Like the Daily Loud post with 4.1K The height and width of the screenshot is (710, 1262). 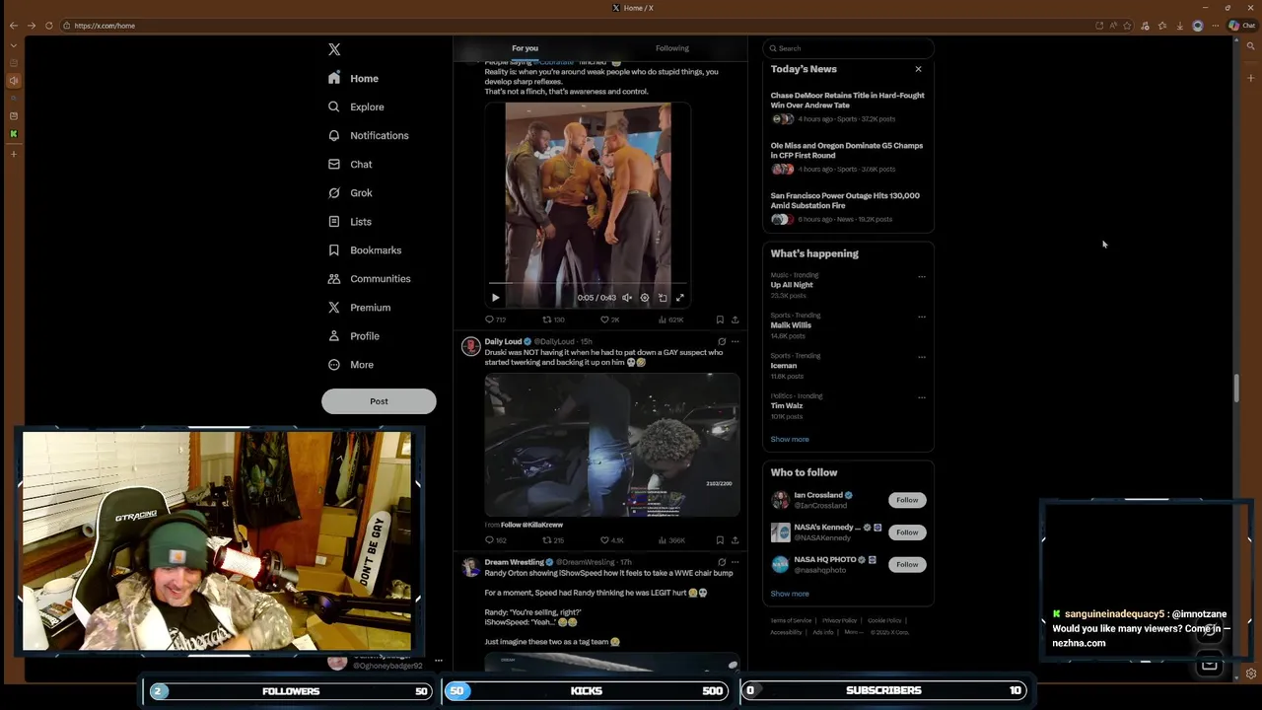pyautogui.click(x=611, y=540)
